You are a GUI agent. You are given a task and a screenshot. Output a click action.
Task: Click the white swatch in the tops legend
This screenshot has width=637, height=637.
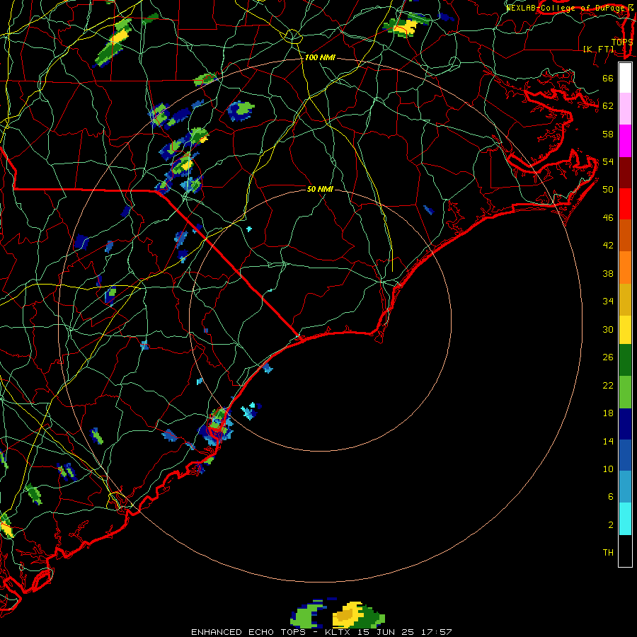click(x=625, y=78)
